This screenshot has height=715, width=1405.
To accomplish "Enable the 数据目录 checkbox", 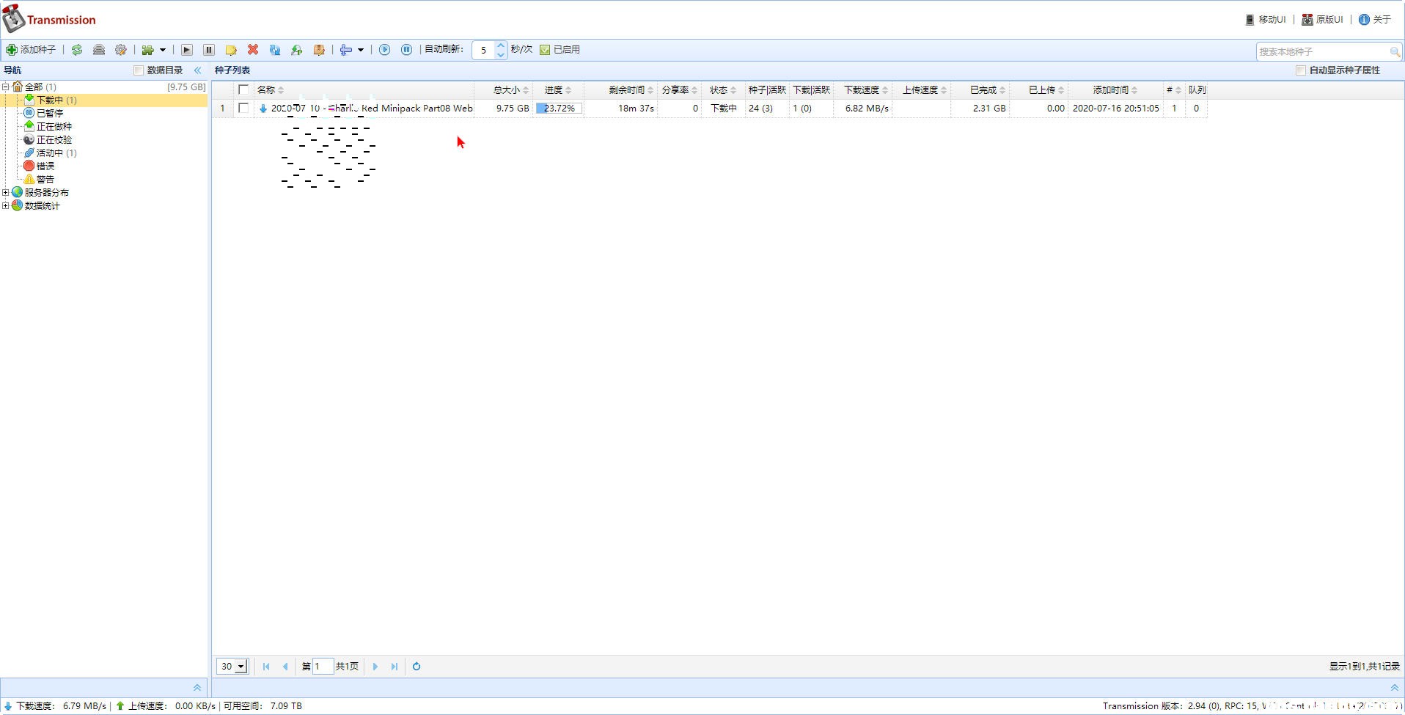I will 138,70.
